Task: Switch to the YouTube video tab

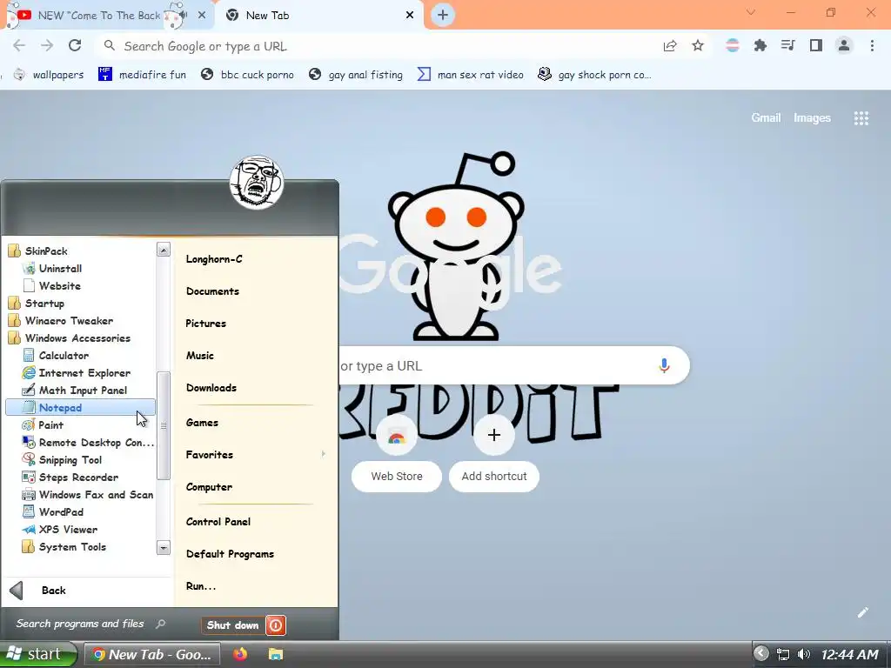Action: point(99,16)
